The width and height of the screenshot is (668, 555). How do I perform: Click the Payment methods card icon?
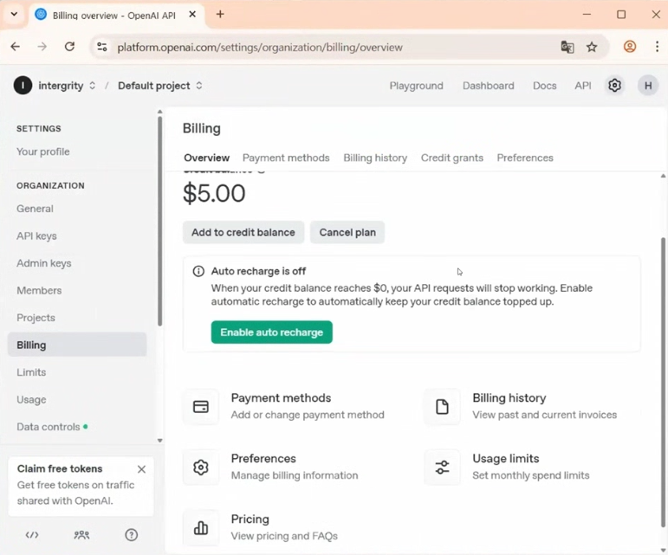201,406
